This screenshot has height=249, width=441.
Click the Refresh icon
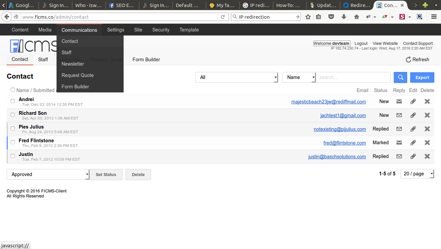(x=408, y=60)
